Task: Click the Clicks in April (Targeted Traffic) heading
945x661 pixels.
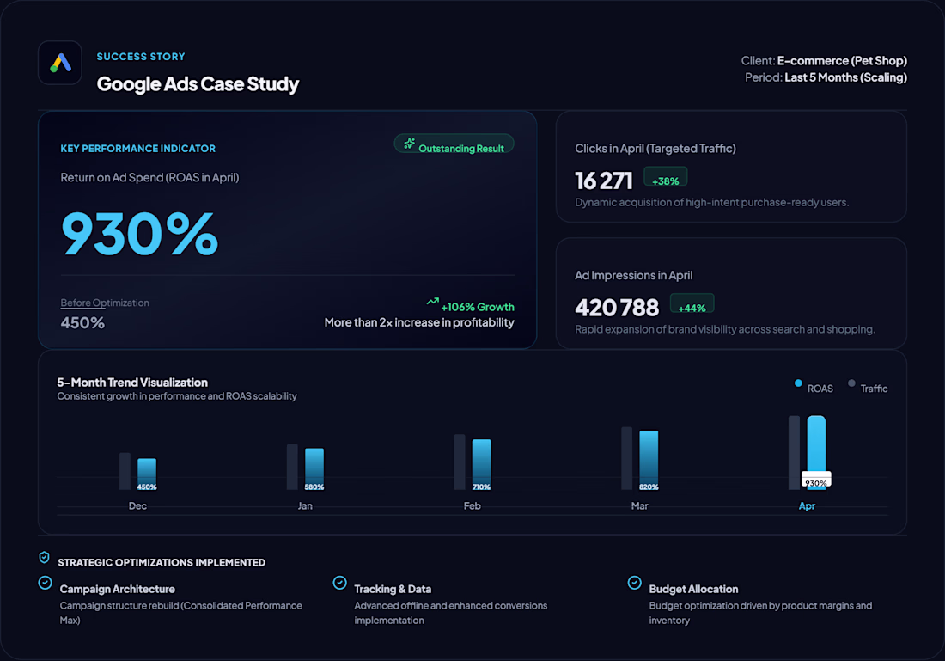Action: (655, 149)
